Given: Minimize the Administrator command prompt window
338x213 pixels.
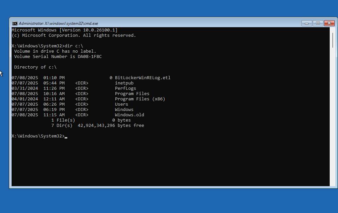Looking at the screenshot, I should pos(307,23).
